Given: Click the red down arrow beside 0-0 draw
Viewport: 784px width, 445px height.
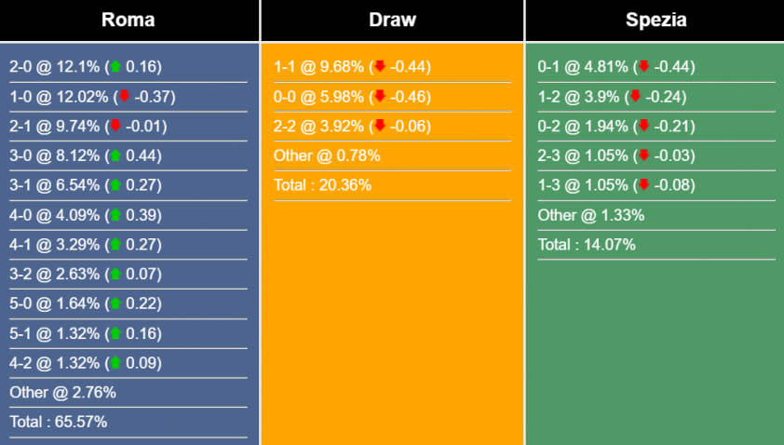Looking at the screenshot, I should (x=379, y=96).
